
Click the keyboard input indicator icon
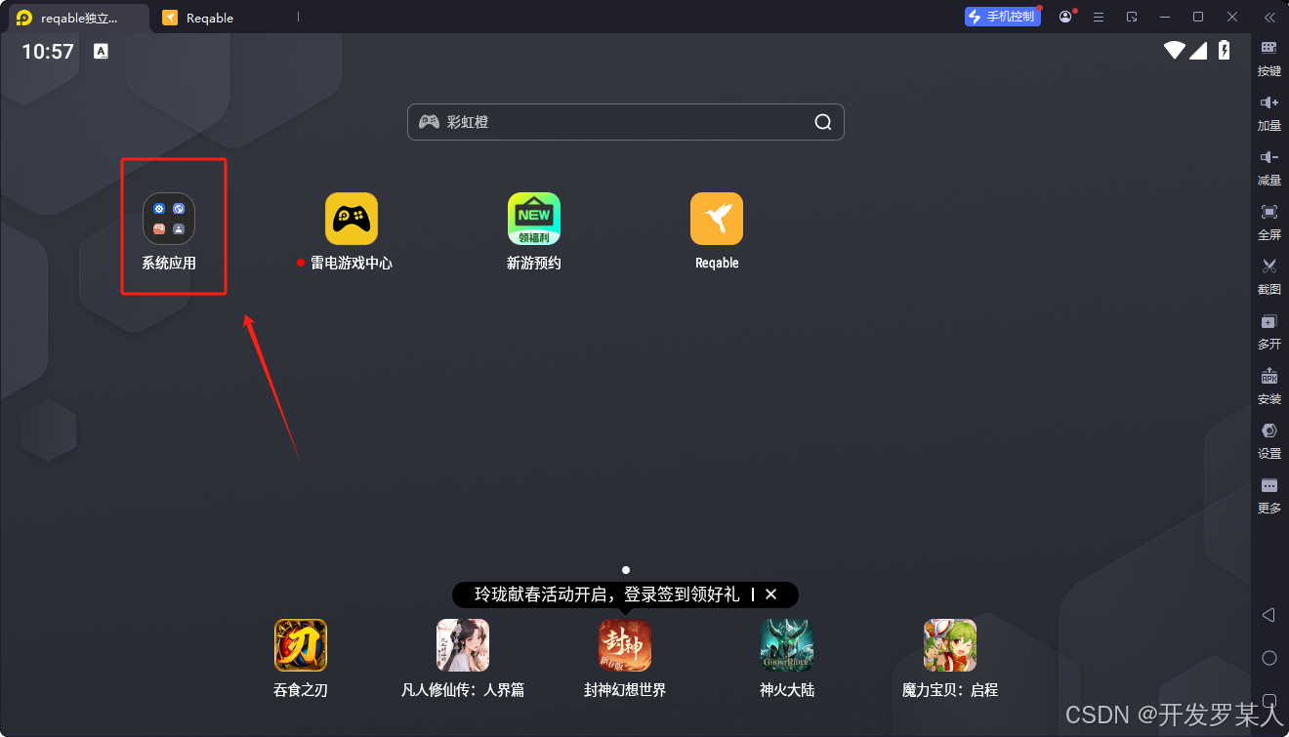click(102, 52)
